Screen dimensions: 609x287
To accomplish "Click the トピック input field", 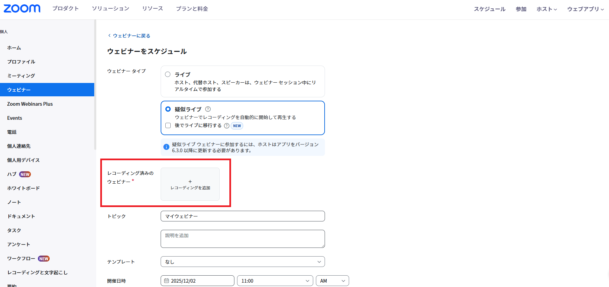I will click(242, 216).
